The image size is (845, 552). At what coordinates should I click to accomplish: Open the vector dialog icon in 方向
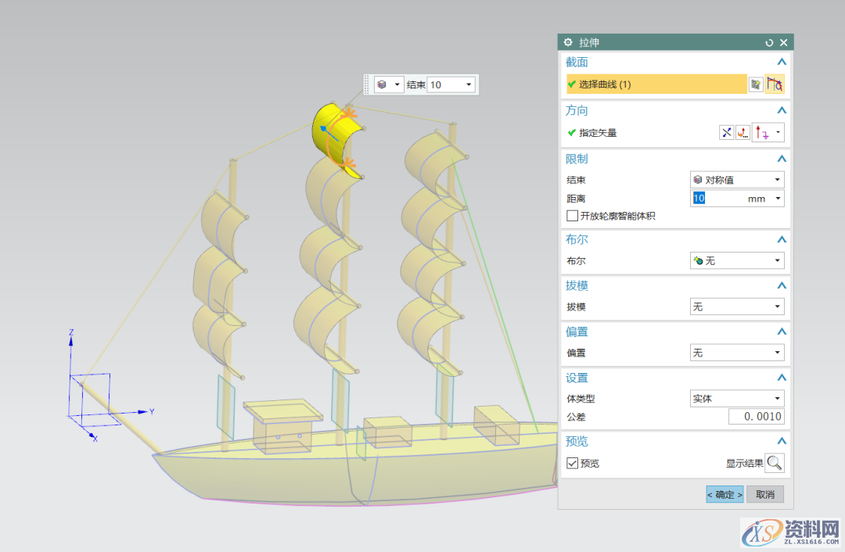743,133
